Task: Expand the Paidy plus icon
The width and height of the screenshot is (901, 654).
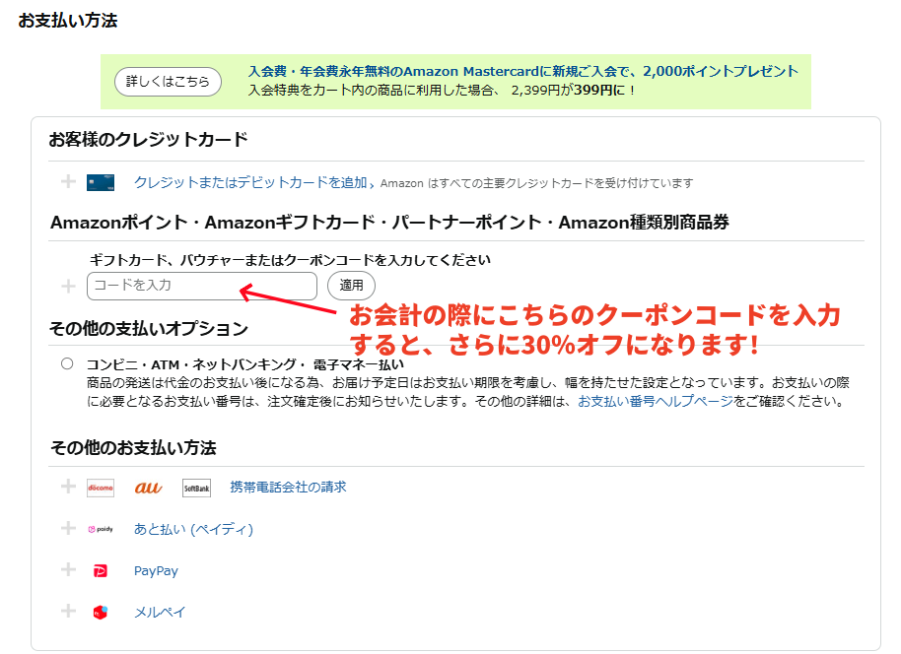Action: coord(68,528)
